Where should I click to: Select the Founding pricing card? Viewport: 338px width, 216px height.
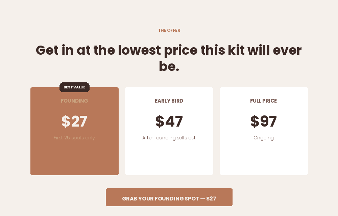click(x=74, y=131)
